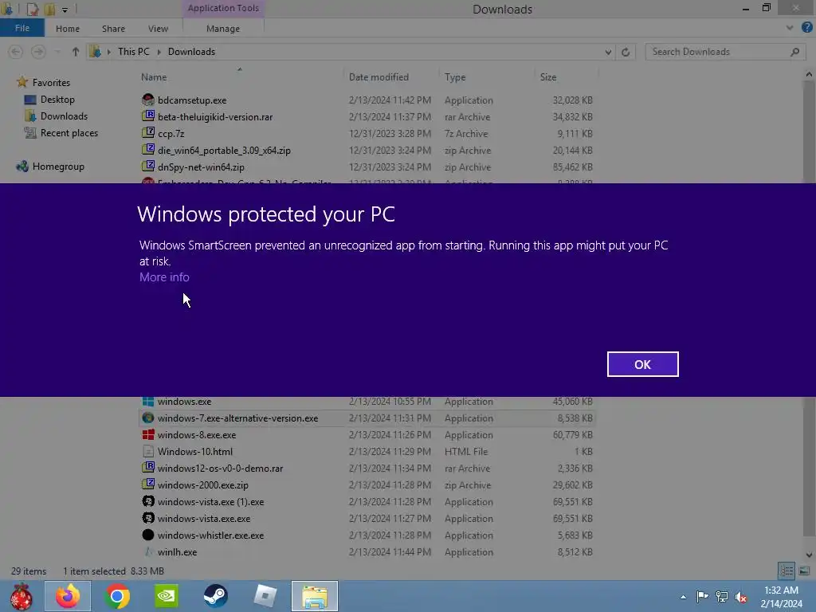Select the dnSpy-net-win64.zip archive icon
This screenshot has width=816, height=612.
148,167
